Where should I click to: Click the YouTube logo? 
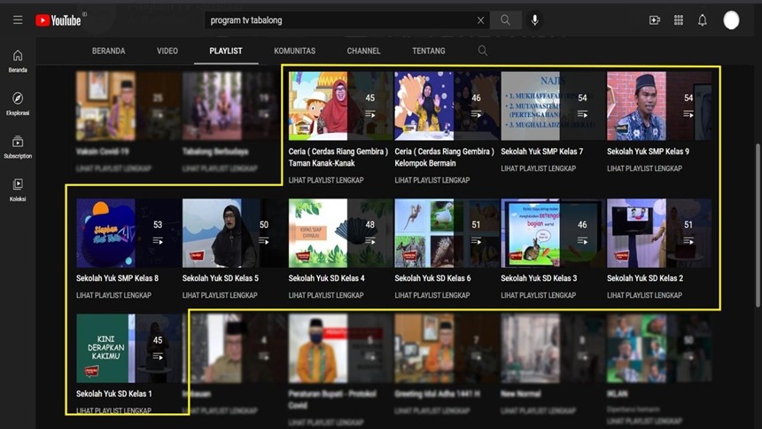[x=59, y=19]
